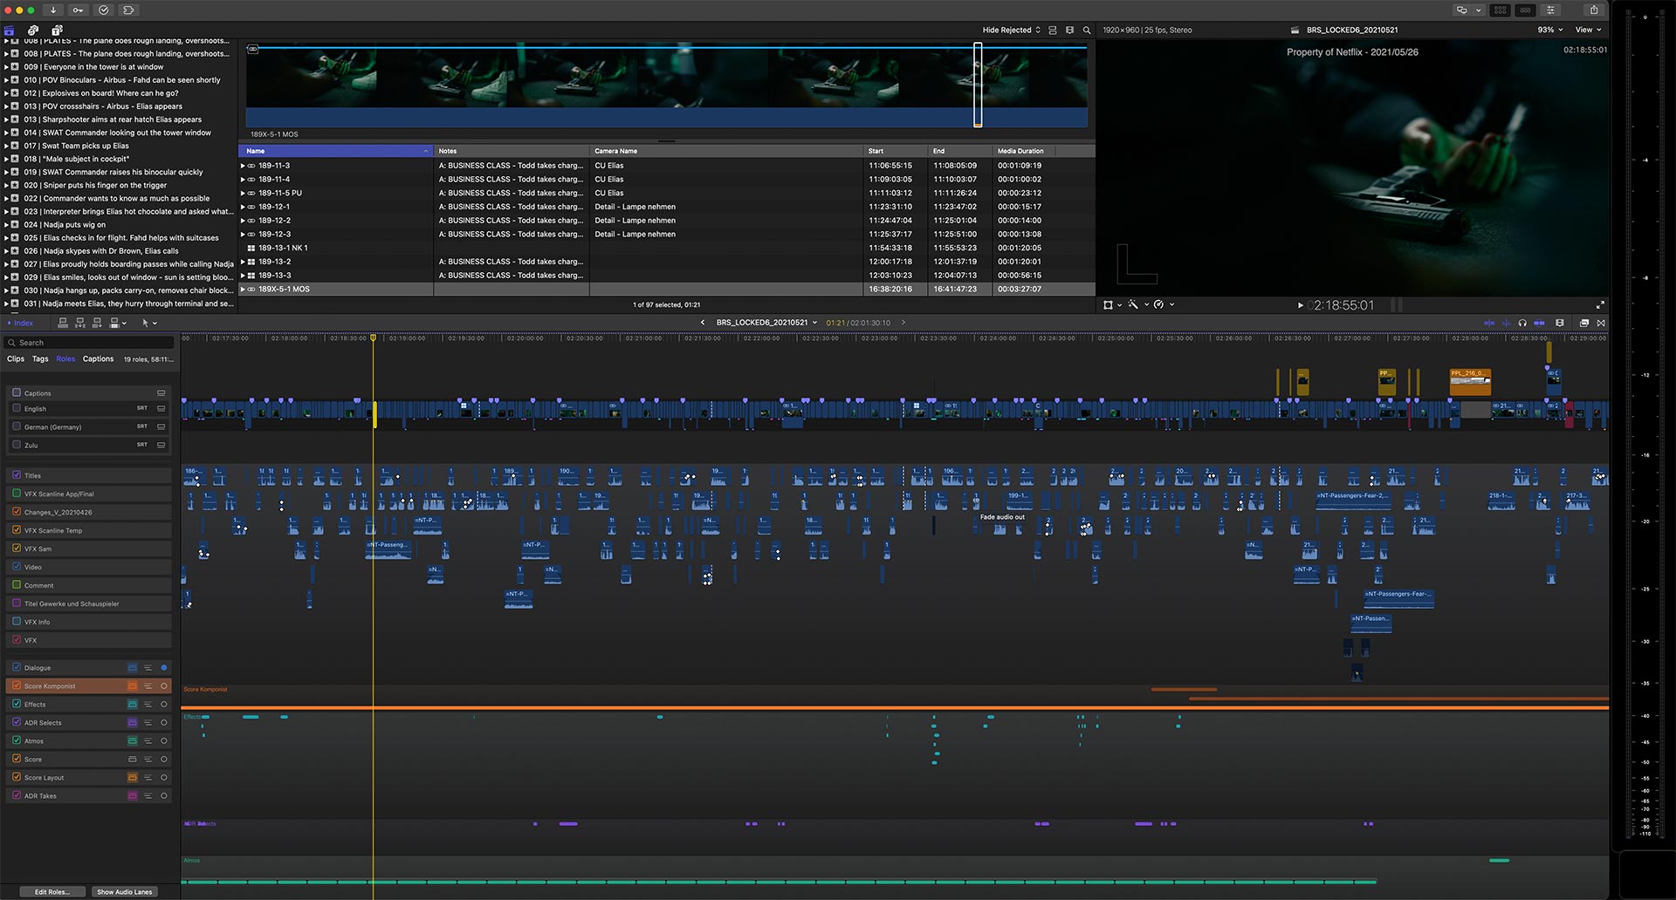Image resolution: width=1676 pixels, height=900 pixels.
Task: Click the Insert clip edit icon
Action: (80, 323)
